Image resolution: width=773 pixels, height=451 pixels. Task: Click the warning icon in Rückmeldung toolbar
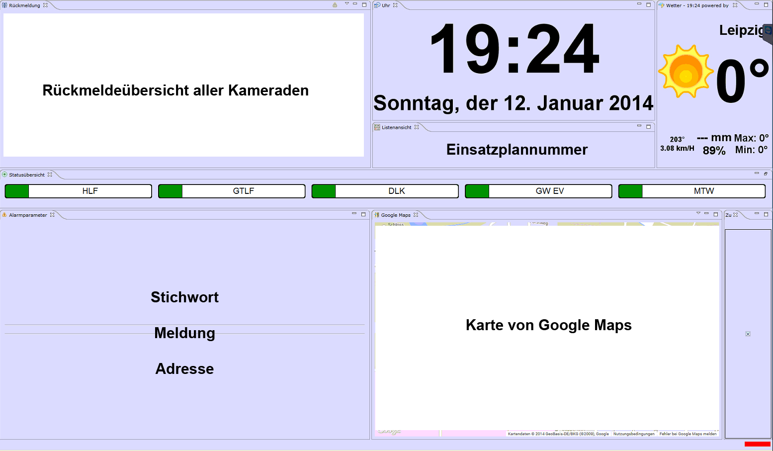click(335, 5)
